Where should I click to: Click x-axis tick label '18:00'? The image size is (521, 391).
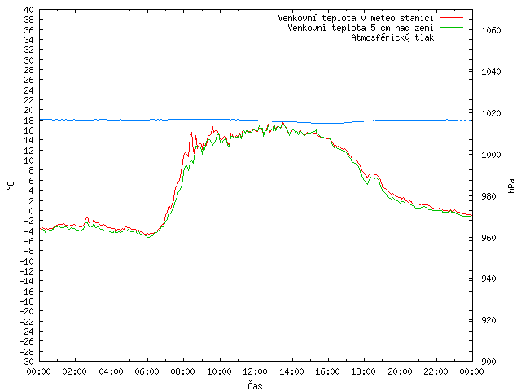tap(364, 371)
